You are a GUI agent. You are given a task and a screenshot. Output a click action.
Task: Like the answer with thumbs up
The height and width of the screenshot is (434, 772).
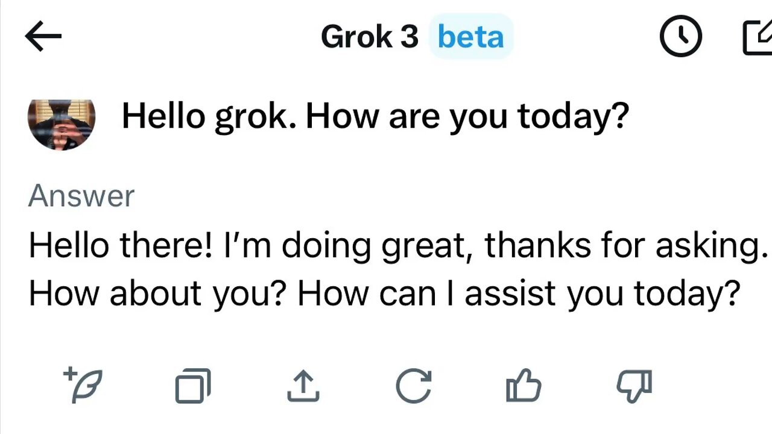[x=523, y=386]
